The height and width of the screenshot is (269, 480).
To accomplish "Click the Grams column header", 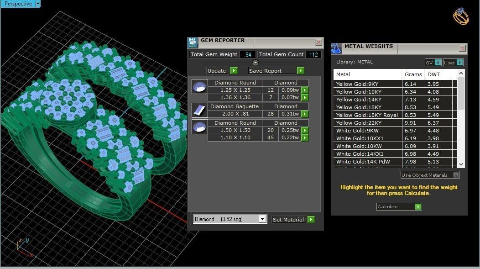I will tap(413, 74).
